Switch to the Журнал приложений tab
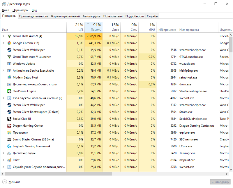This screenshot has height=188, width=233. (x=65, y=16)
